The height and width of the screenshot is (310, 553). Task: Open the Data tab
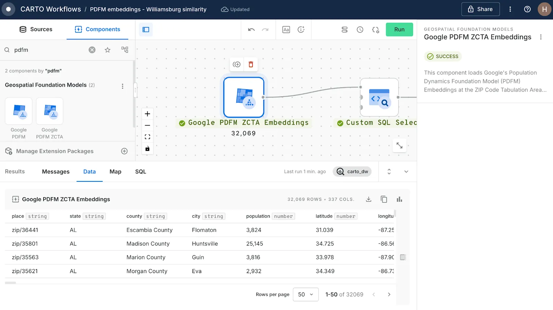(90, 172)
